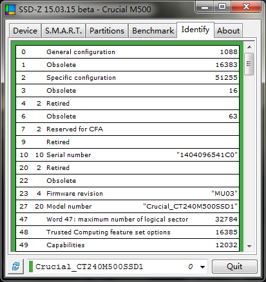Image resolution: width=266 pixels, height=282 pixels.
Task: Show the About tab
Action: (229, 31)
